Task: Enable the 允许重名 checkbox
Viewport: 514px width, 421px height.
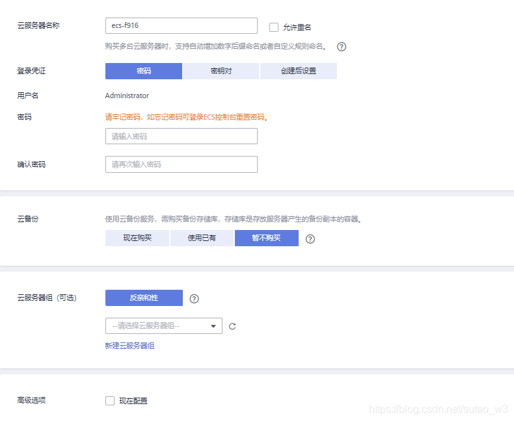Action: pyautogui.click(x=274, y=27)
